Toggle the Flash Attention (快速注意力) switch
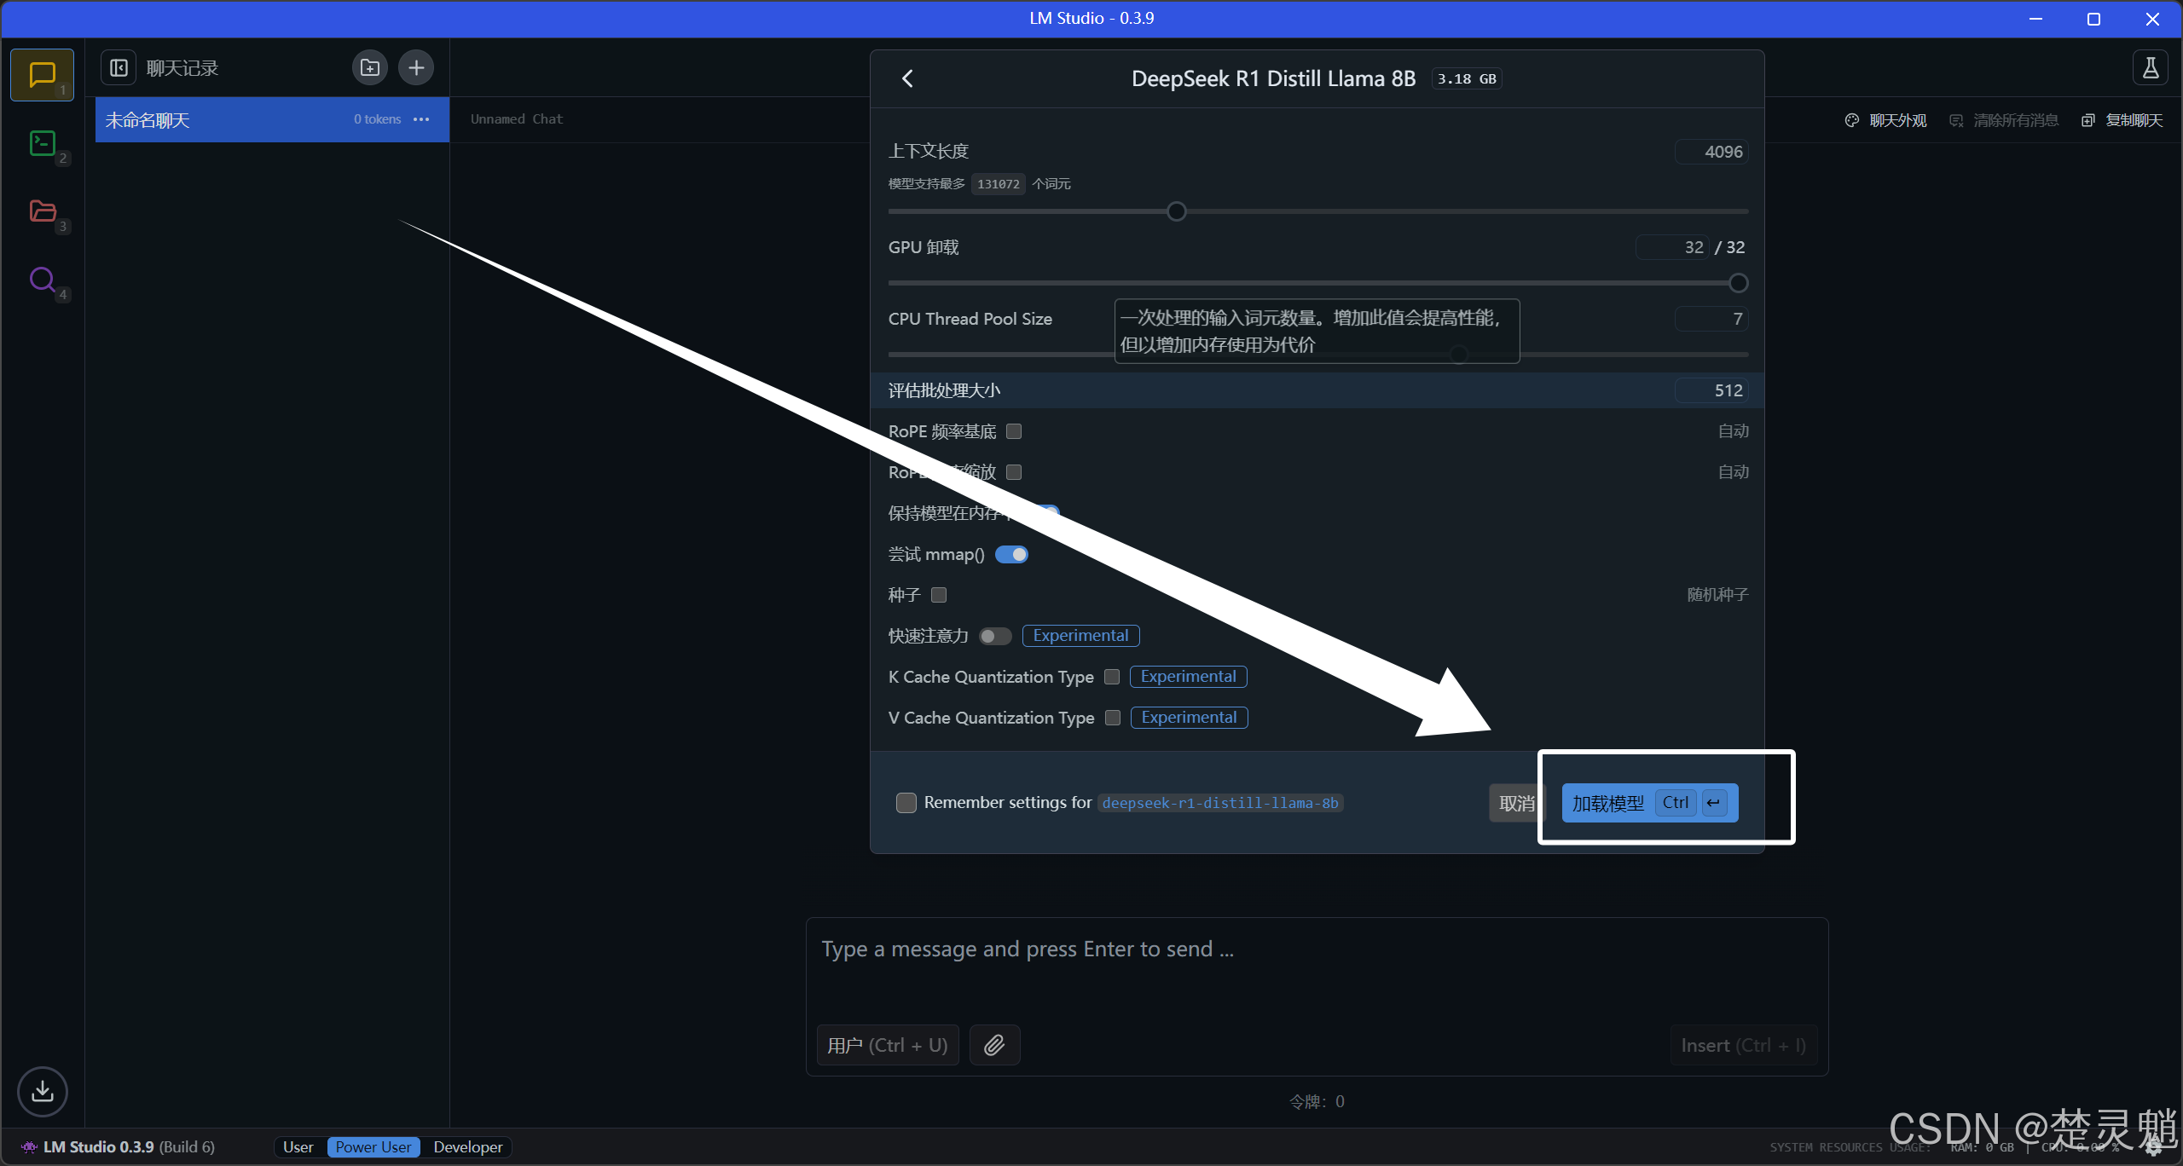The height and width of the screenshot is (1166, 2183). coord(994,636)
